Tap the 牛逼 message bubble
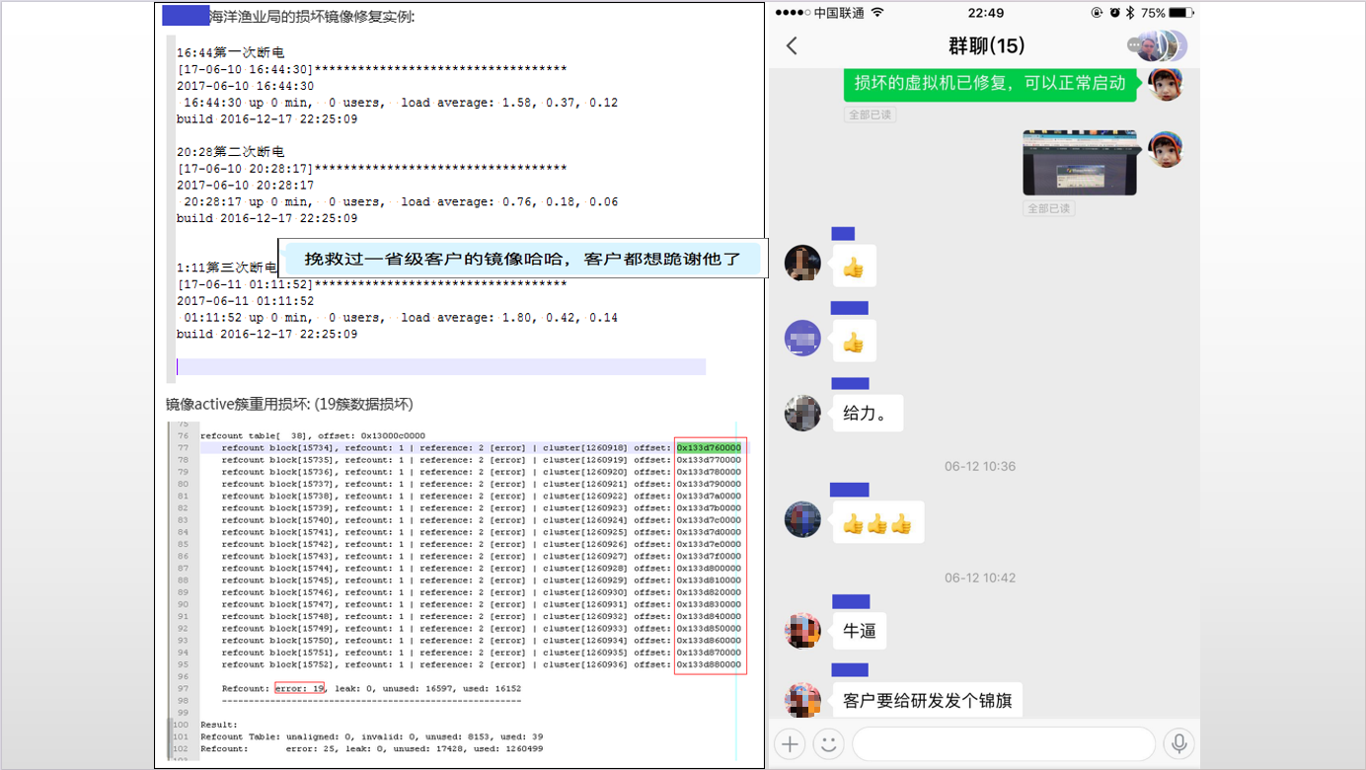The width and height of the screenshot is (1366, 770). tap(859, 630)
